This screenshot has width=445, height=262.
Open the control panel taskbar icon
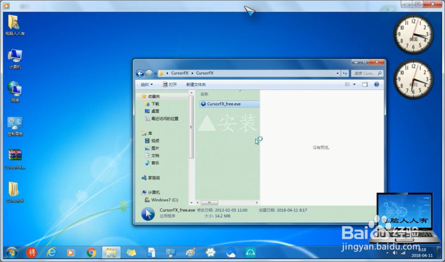tap(171, 252)
